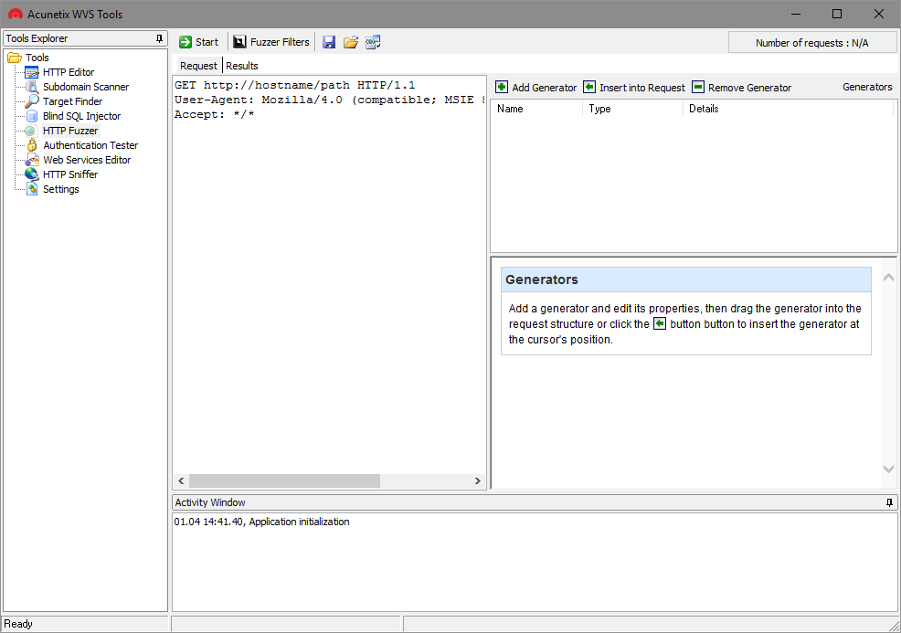Select Target Finder in the Tools tree

[72, 101]
